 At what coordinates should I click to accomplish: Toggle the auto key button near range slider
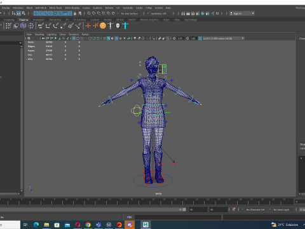pyautogui.click(x=234, y=209)
